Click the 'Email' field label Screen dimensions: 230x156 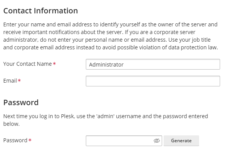pos(10,81)
